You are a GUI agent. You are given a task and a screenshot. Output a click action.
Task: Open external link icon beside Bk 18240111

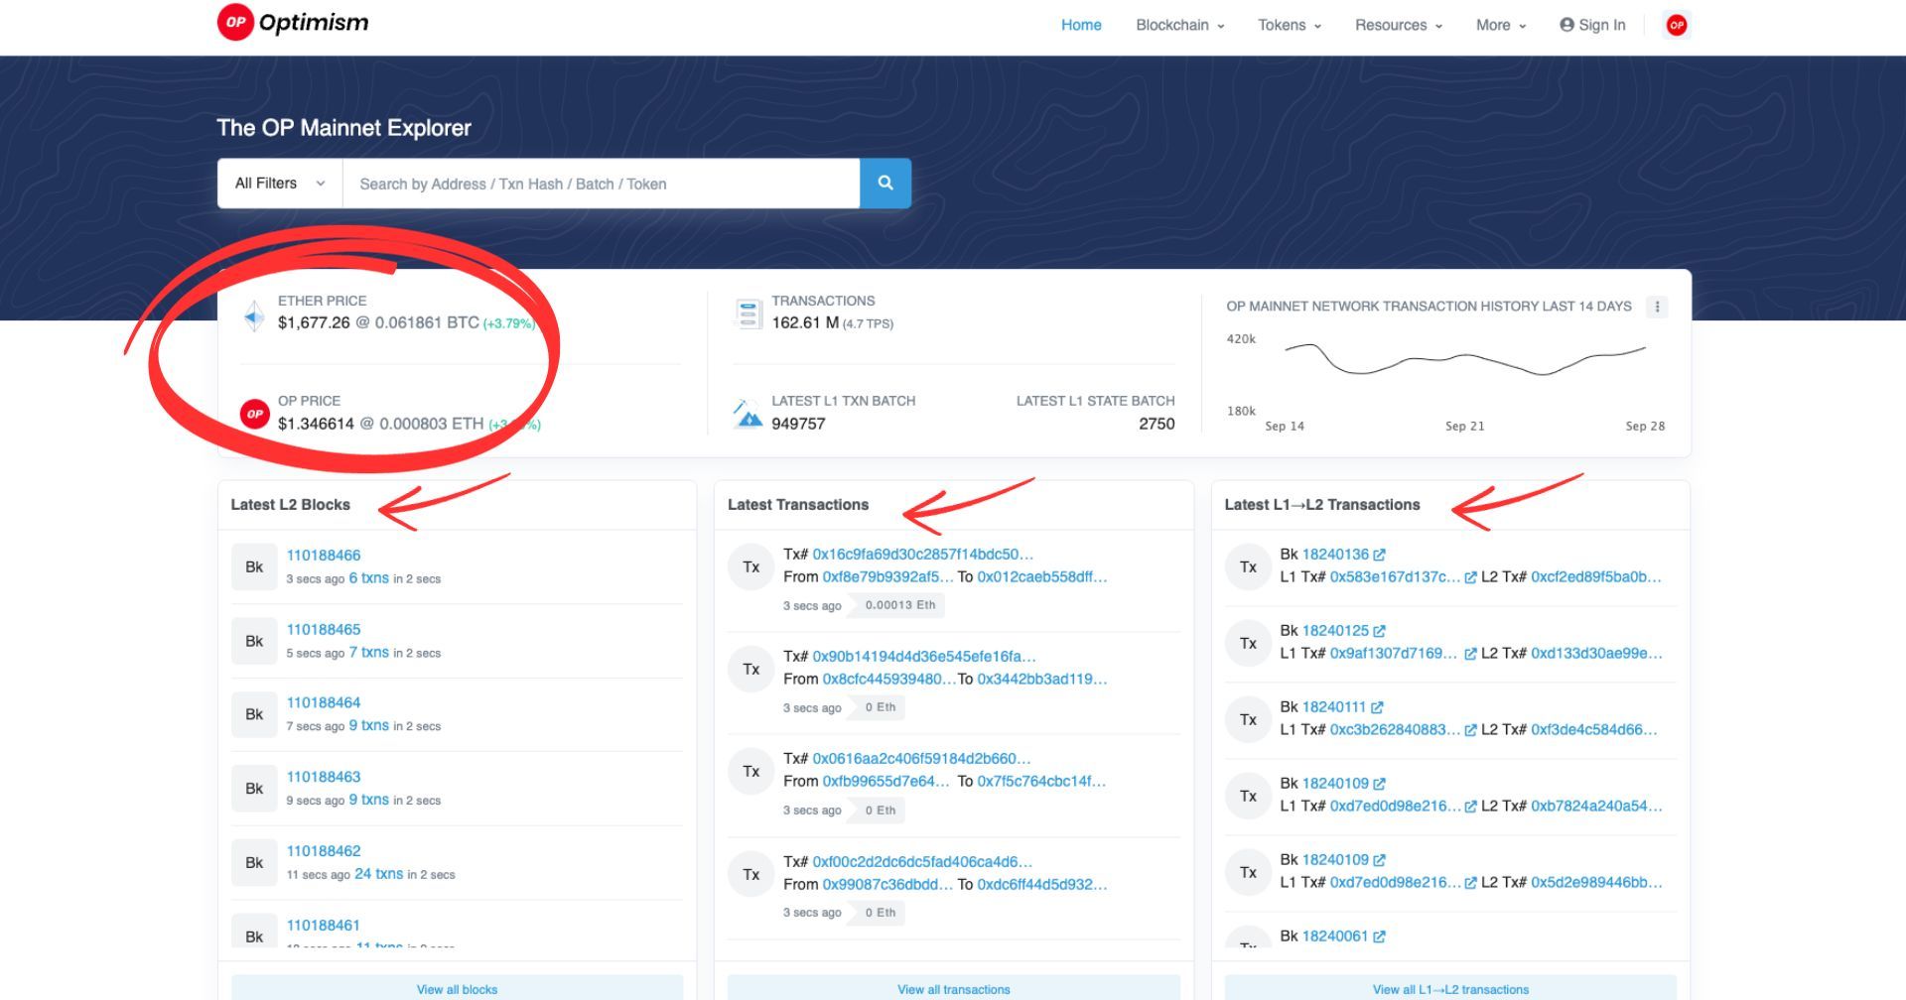tap(1377, 707)
